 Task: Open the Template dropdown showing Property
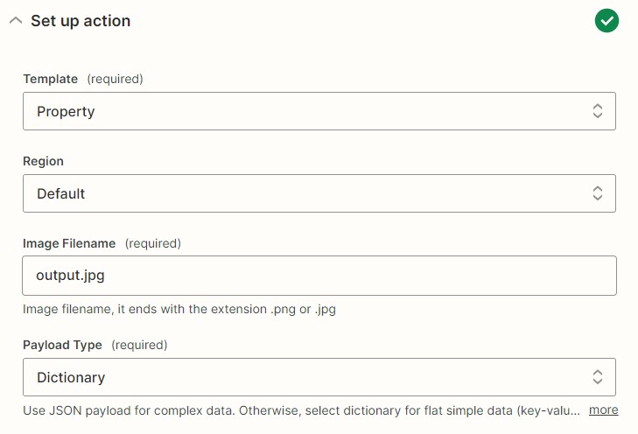[x=319, y=111]
